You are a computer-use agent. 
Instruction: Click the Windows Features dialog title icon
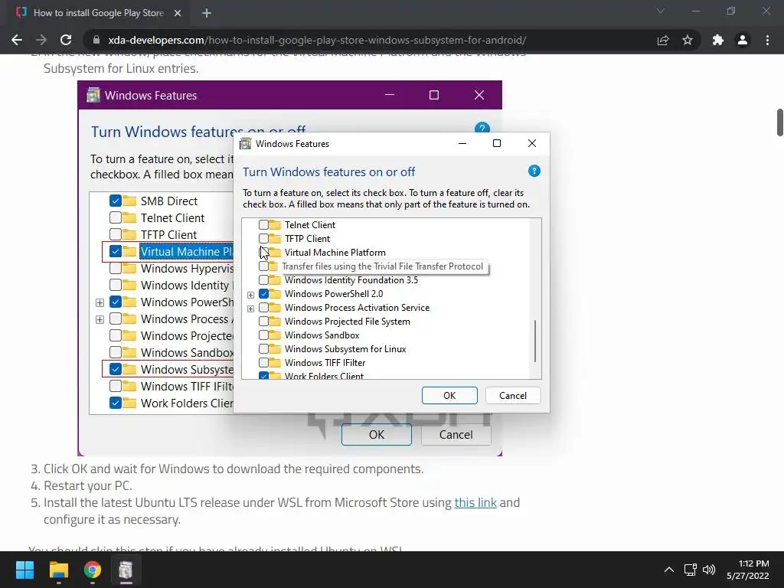[246, 144]
